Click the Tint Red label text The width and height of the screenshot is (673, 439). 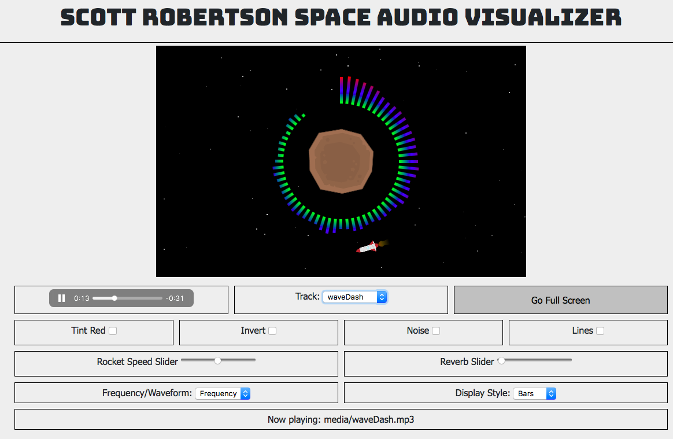pyautogui.click(x=88, y=330)
